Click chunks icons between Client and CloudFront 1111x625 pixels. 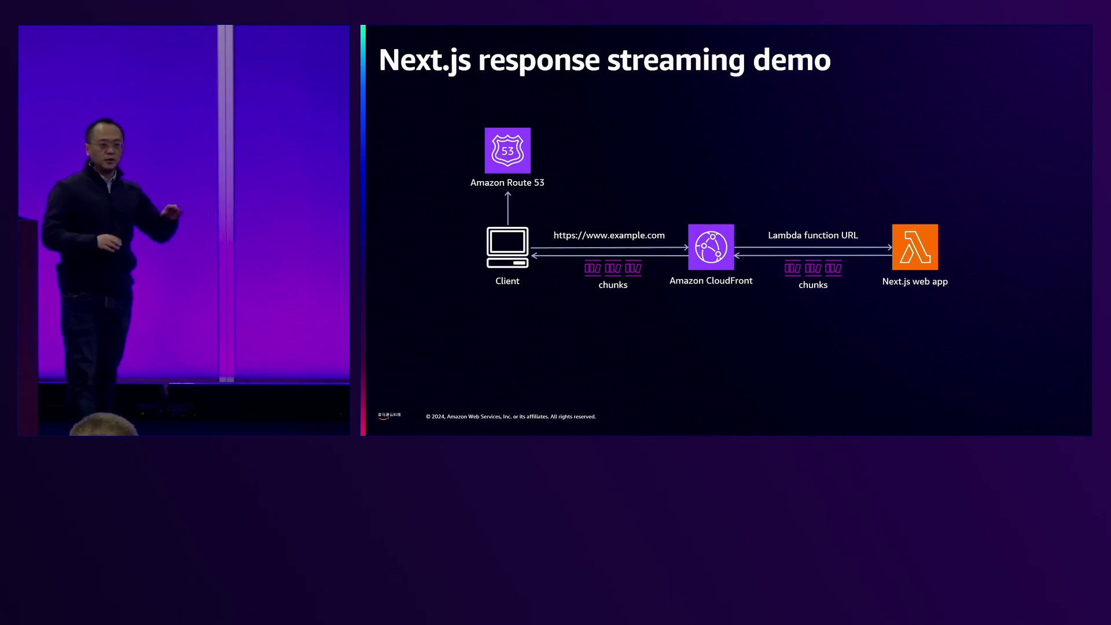pos(613,268)
